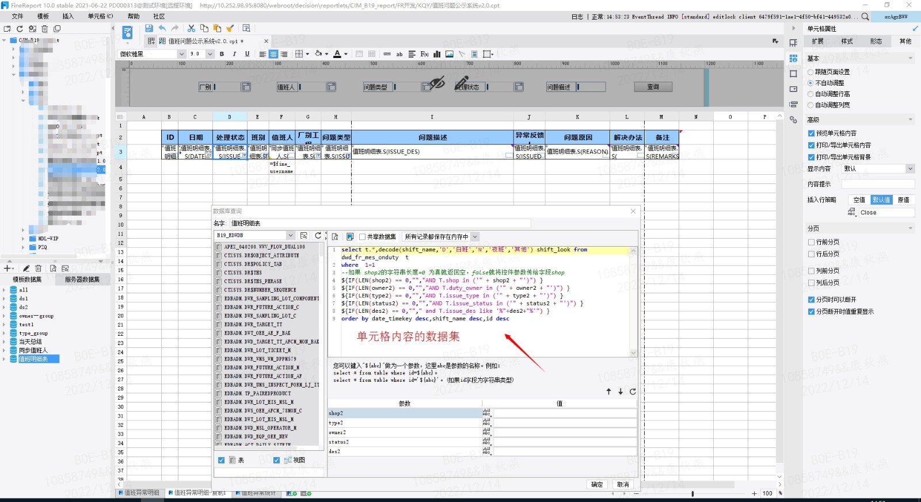
Task: Click 确定 button in query dialog
Action: coord(597,484)
